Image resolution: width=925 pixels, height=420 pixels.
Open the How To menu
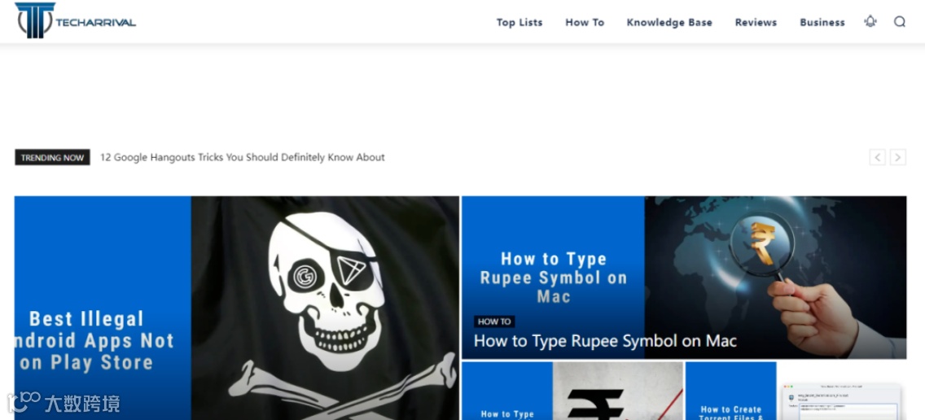click(x=585, y=23)
